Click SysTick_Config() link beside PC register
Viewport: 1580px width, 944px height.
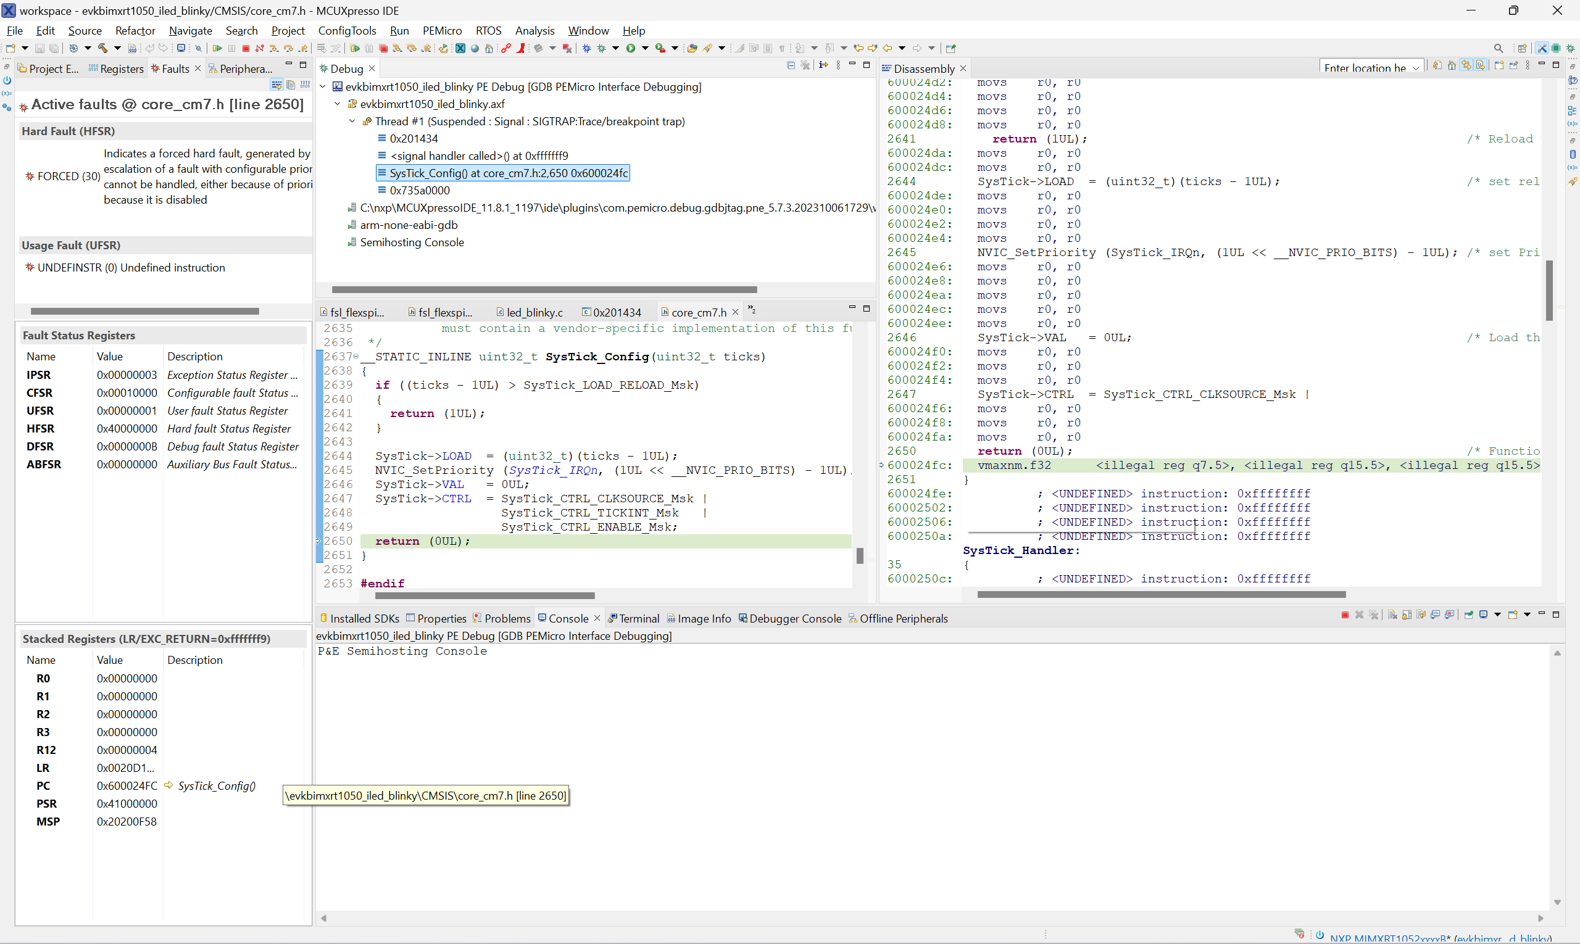(x=217, y=785)
